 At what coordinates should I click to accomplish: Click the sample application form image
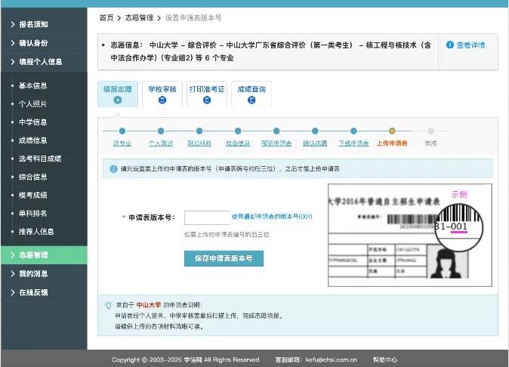pyautogui.click(x=410, y=236)
